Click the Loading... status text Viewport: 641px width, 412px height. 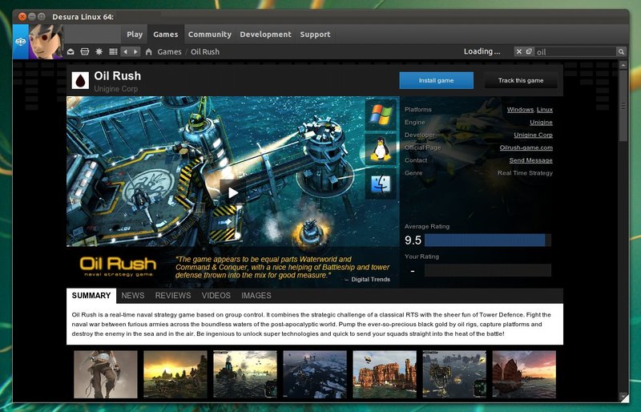click(x=482, y=51)
